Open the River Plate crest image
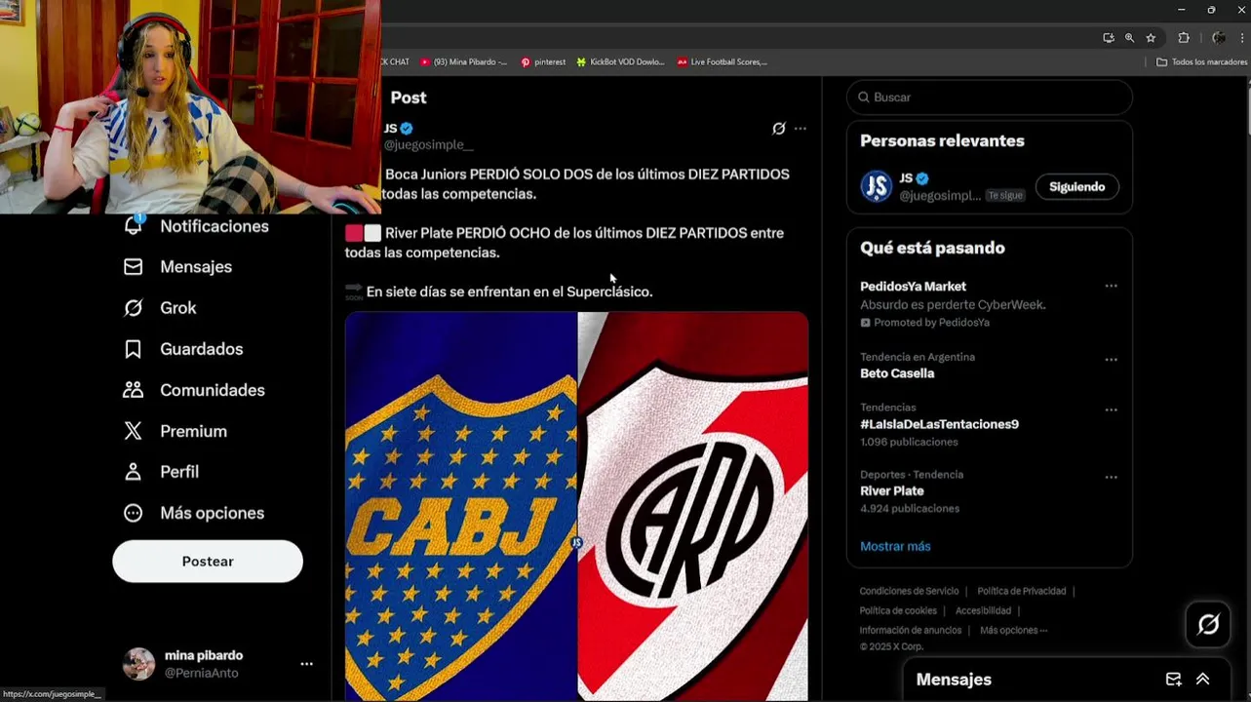Screen dimensions: 1251x702 pyautogui.click(x=693, y=507)
